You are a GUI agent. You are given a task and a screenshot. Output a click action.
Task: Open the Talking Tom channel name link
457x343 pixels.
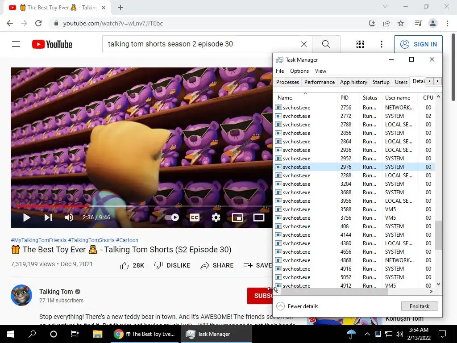coord(56,292)
